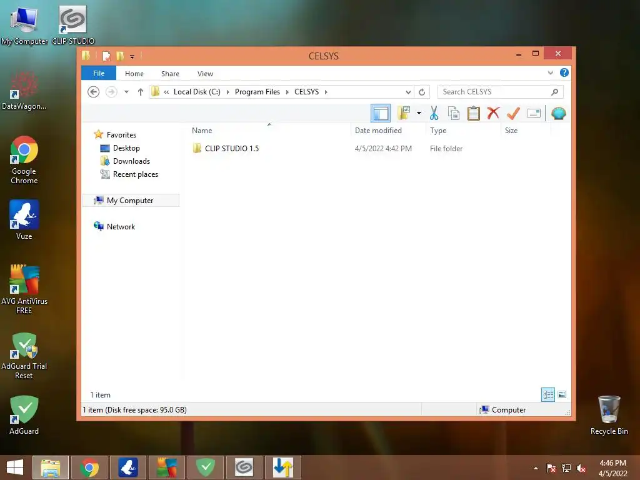Open the address bar history dropdown
Image resolution: width=640 pixels, height=480 pixels.
(407, 92)
